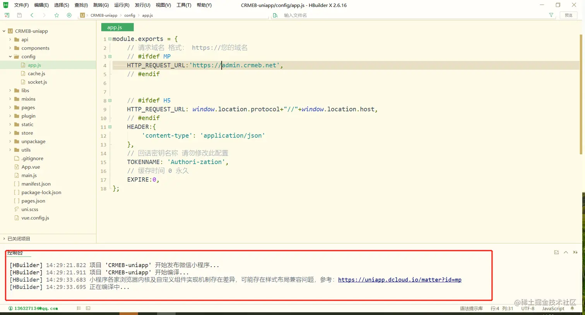Select the app.js editor tab
The height and width of the screenshot is (315, 585).
(x=117, y=27)
